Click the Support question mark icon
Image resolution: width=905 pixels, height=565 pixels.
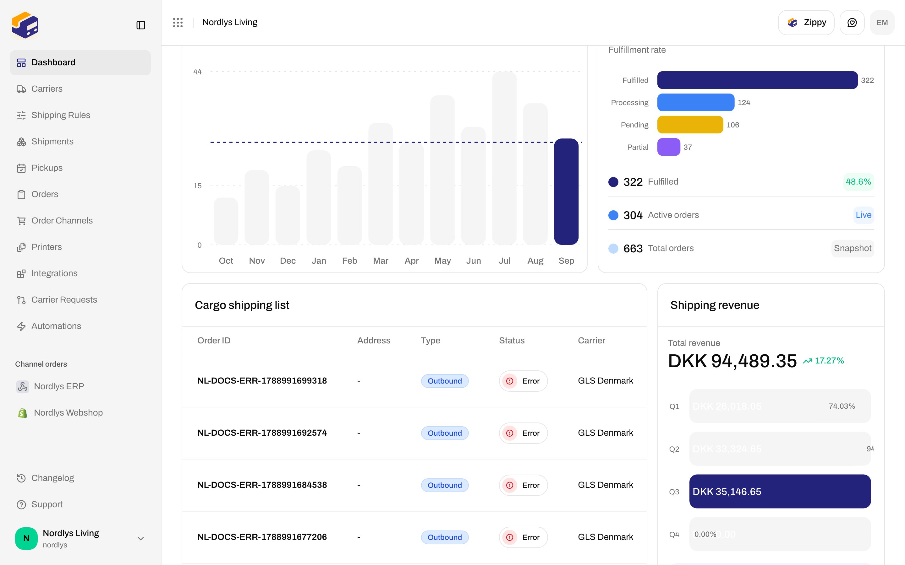(21, 504)
